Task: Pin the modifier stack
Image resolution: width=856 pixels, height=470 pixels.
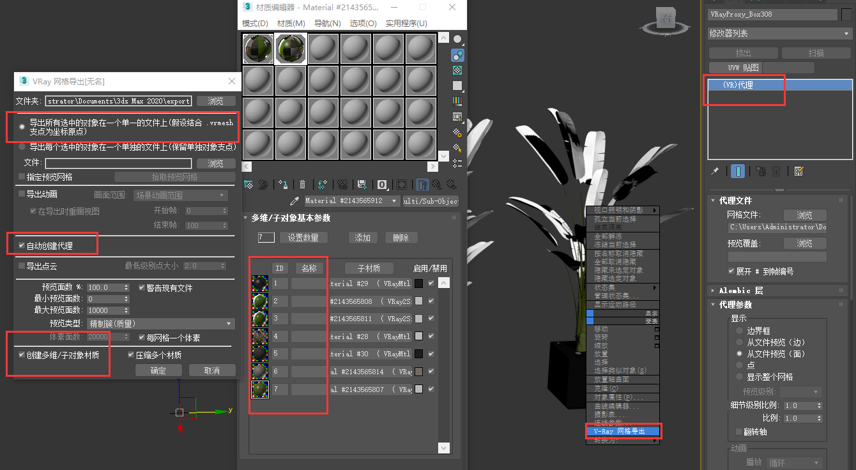Action: point(715,171)
